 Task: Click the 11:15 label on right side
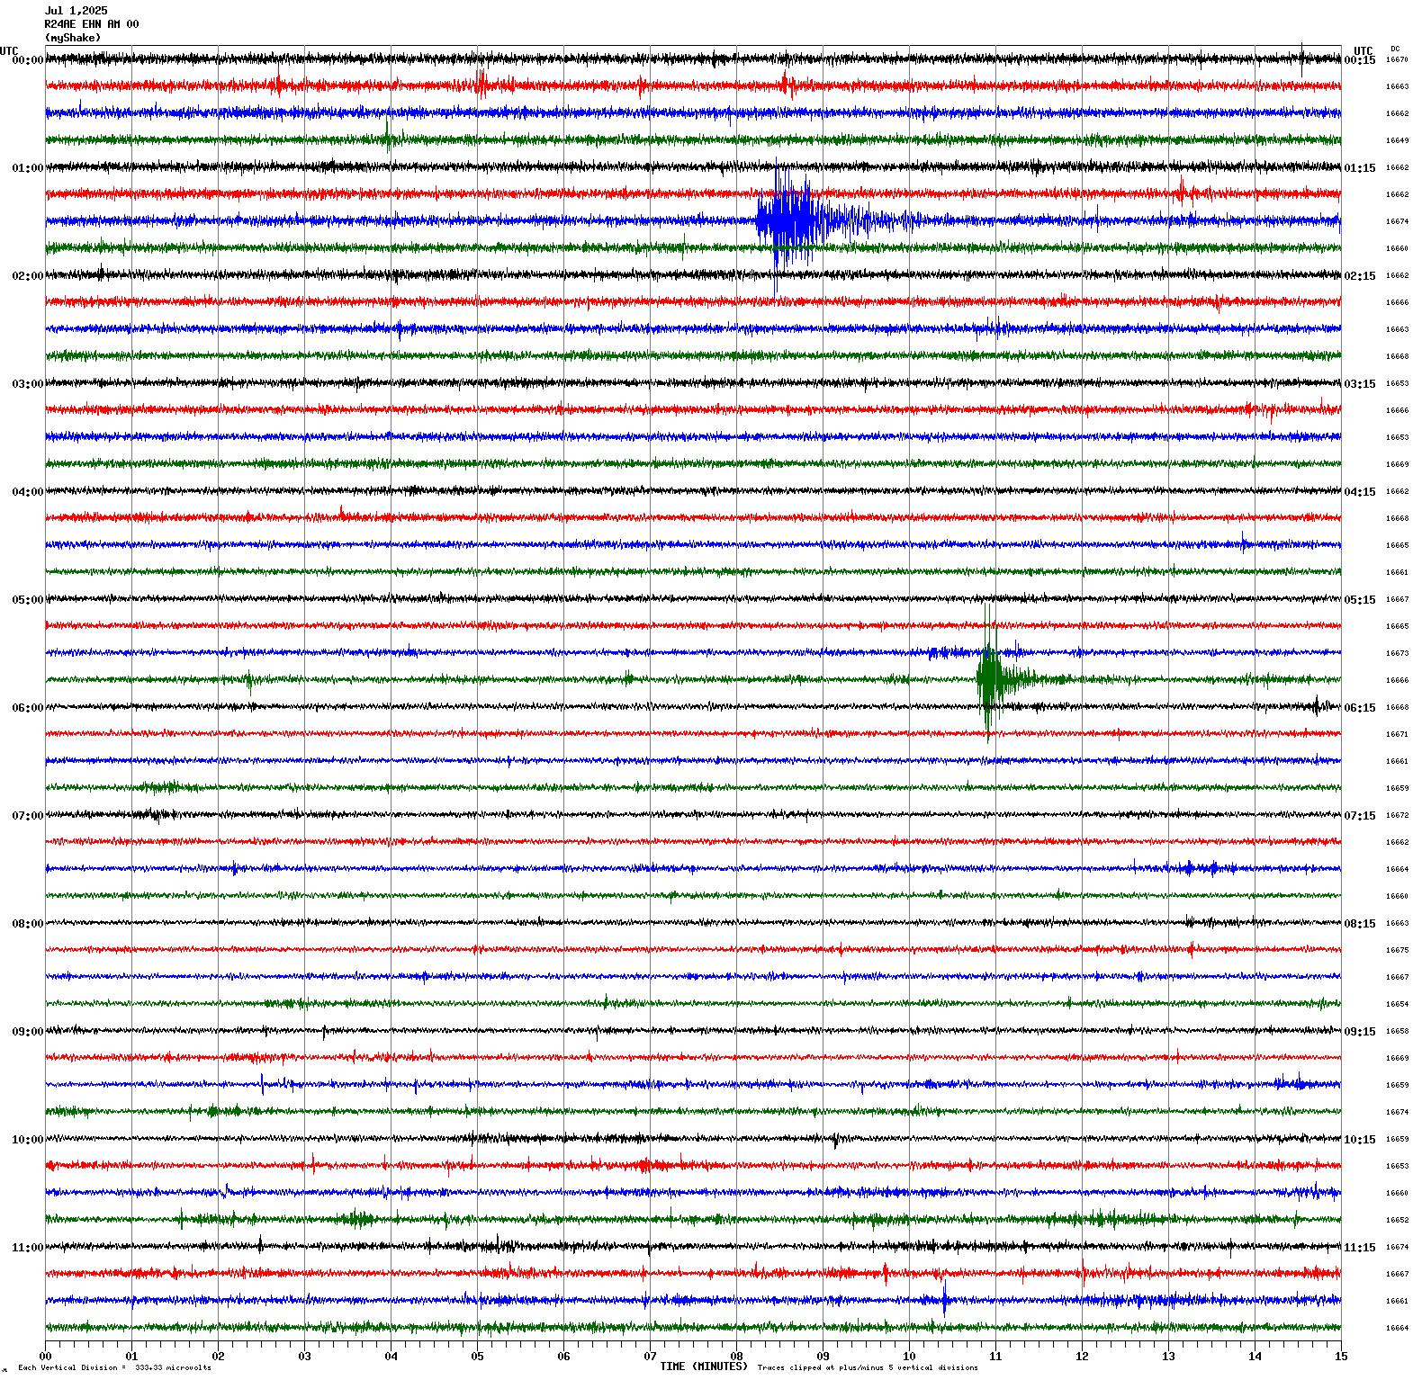[1360, 1248]
